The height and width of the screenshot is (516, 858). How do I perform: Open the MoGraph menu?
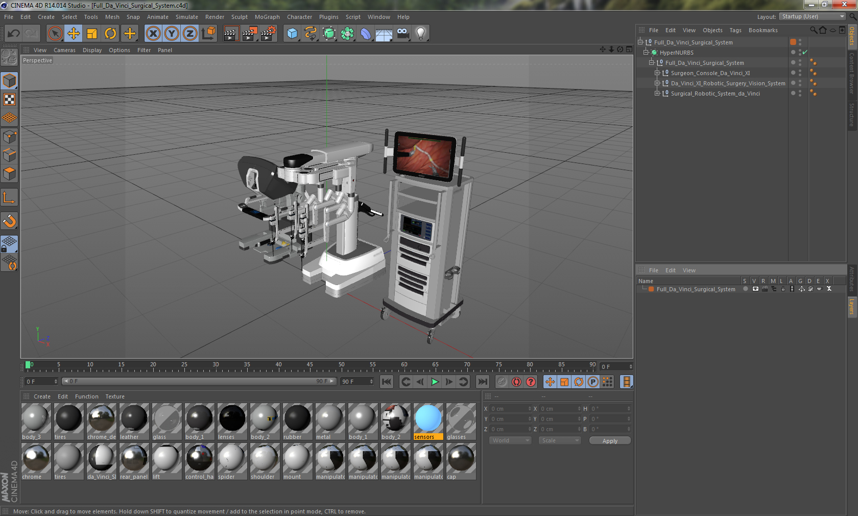[267, 17]
